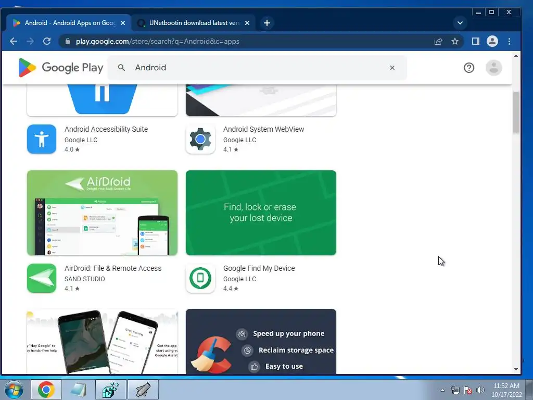Image resolution: width=533 pixels, height=400 pixels.
Task: Expand the tab search dropdown
Action: (460, 23)
